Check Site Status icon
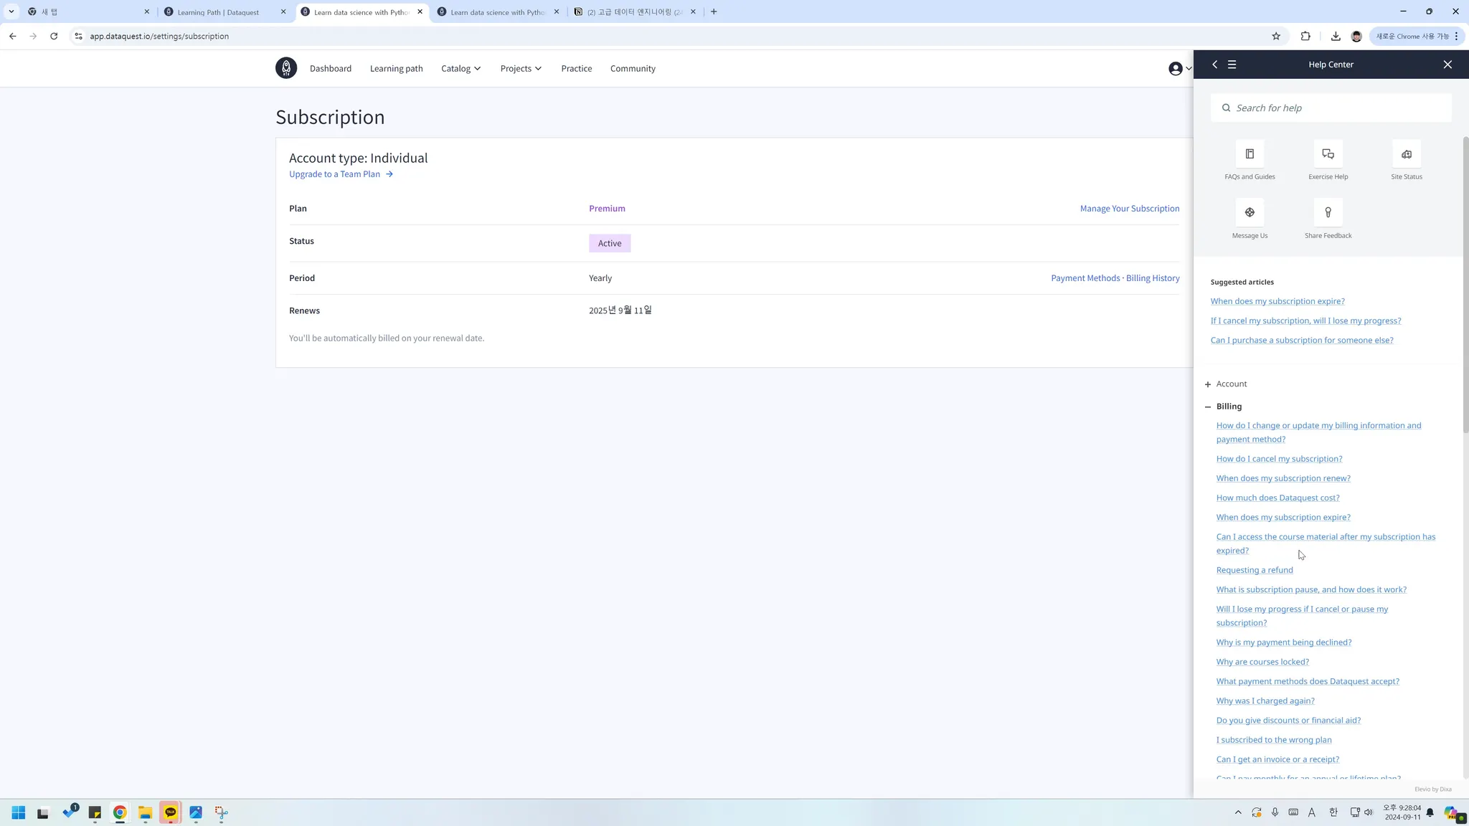 click(1406, 154)
